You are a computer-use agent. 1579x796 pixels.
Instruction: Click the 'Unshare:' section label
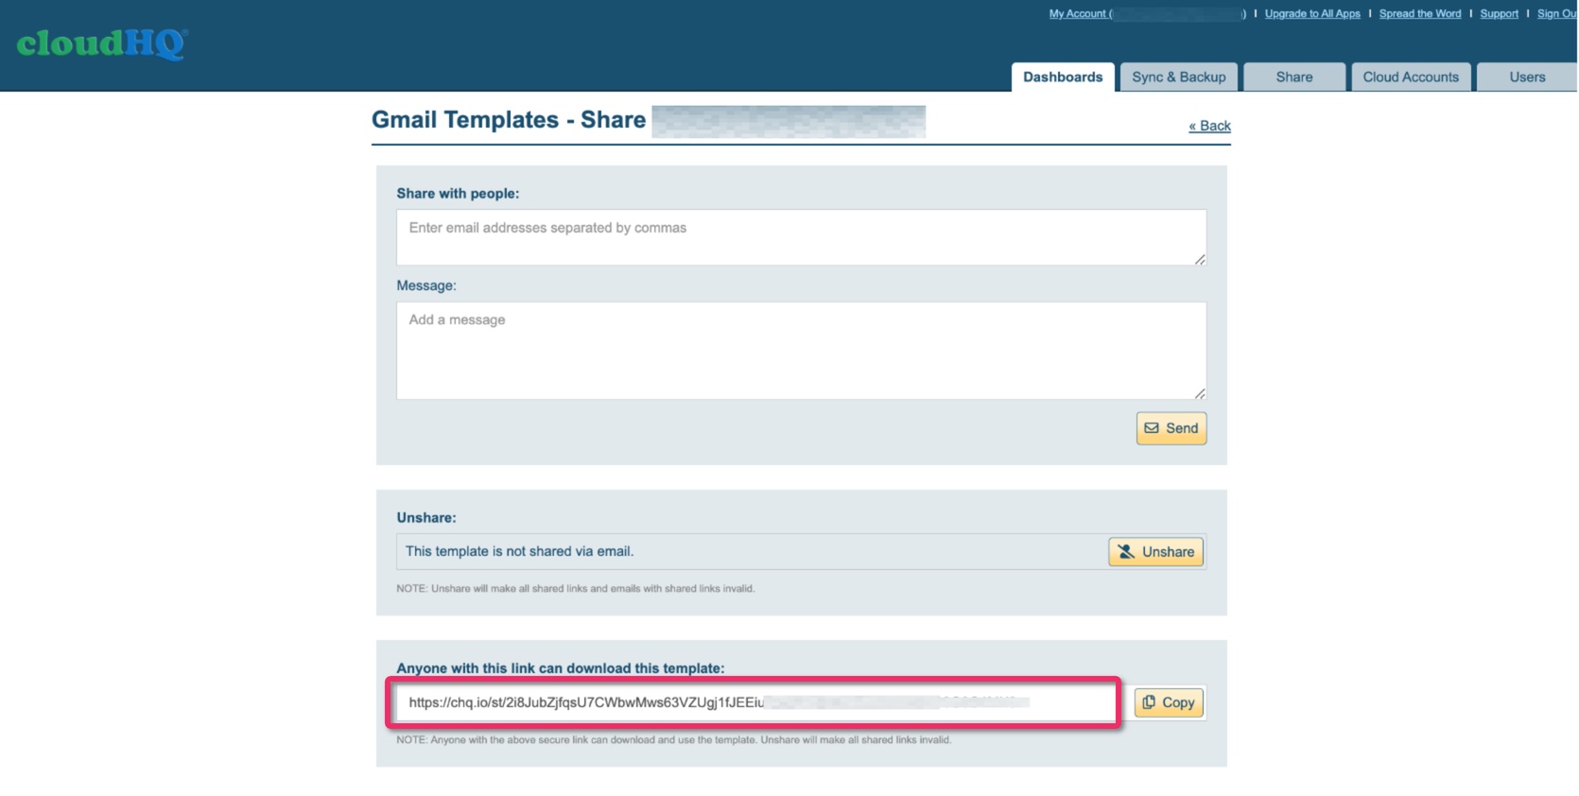pyautogui.click(x=426, y=518)
